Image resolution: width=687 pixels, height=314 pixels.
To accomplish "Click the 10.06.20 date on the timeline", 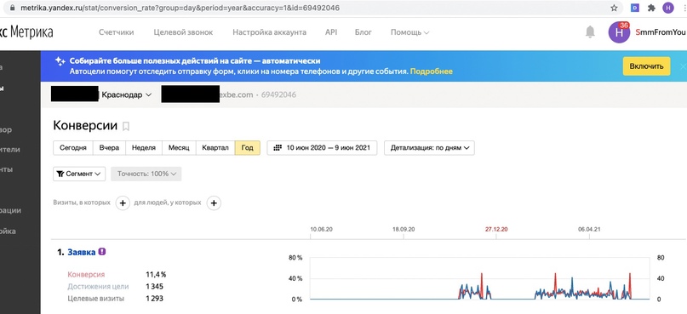I will [x=321, y=229].
